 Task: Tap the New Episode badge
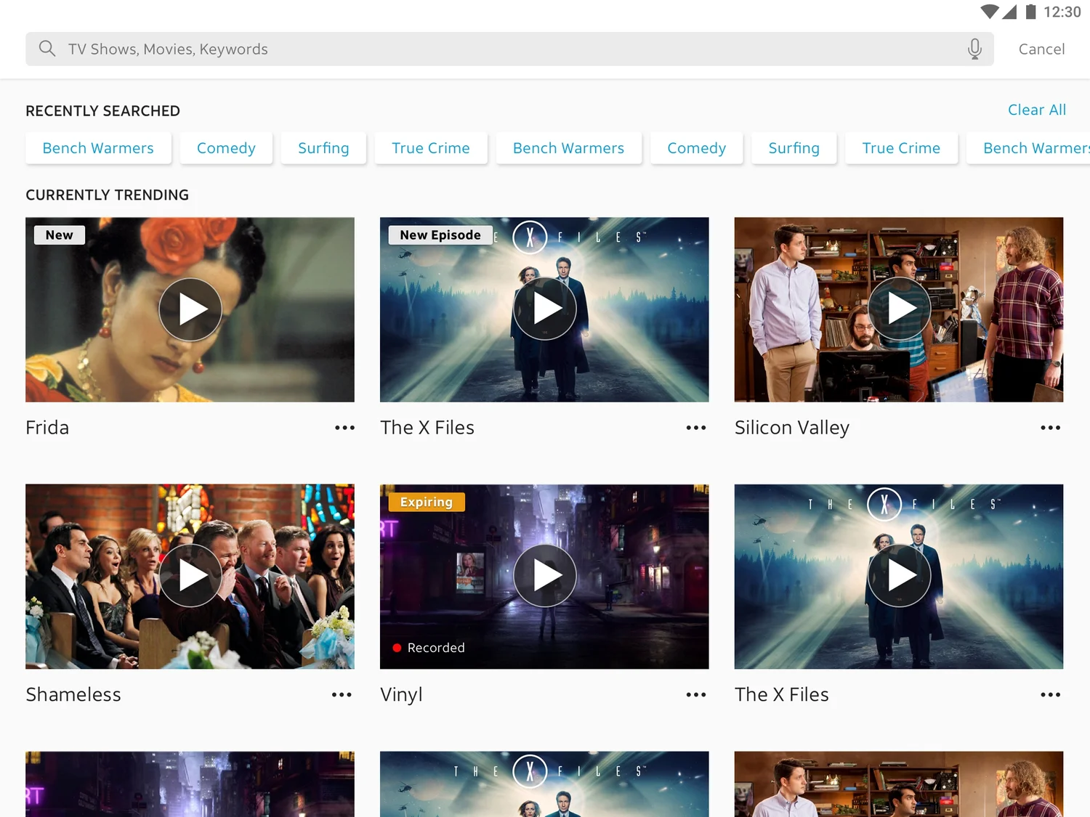point(440,235)
